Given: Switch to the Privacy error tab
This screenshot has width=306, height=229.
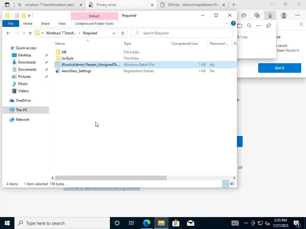Looking at the screenshot, I should pos(121,5).
